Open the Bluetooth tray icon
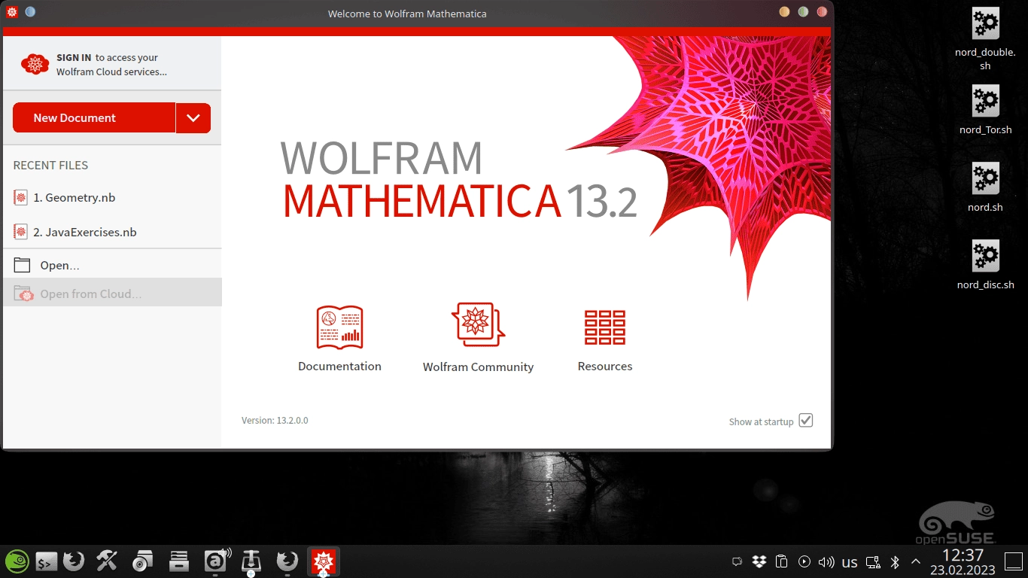Screen dimensions: 1028x578 click(x=896, y=561)
